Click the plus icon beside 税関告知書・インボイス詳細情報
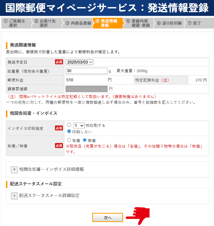This screenshot has width=214, height=226. pyautogui.click(x=14, y=169)
